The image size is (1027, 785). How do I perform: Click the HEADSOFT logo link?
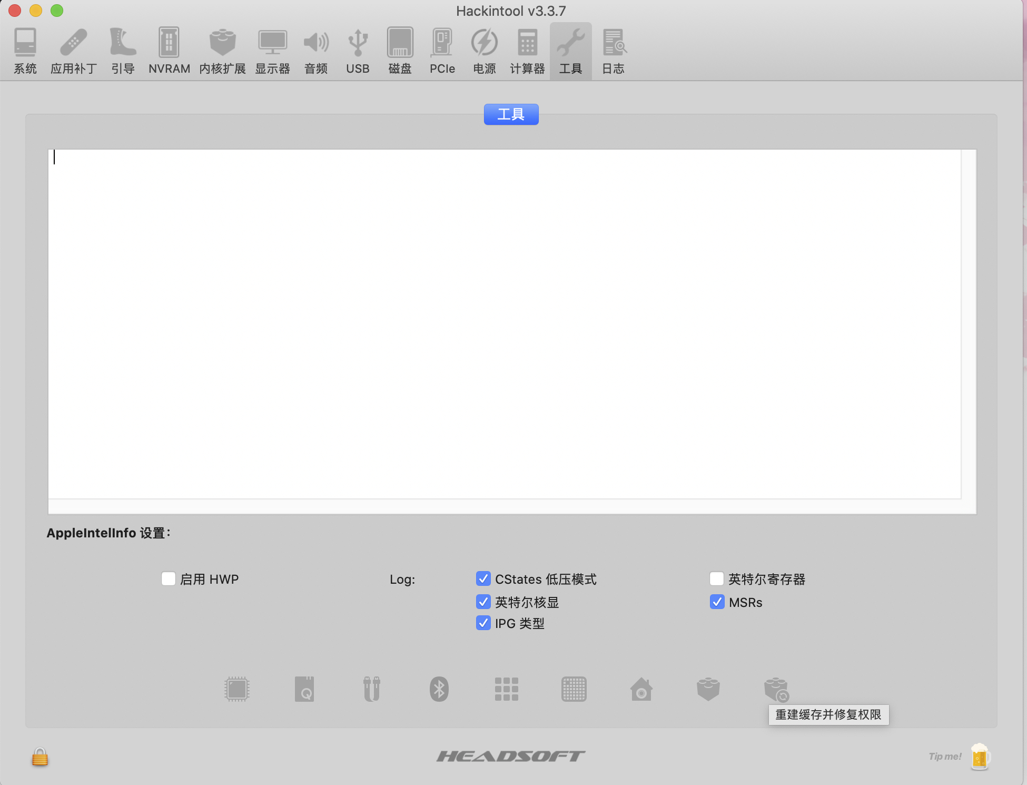click(x=511, y=757)
